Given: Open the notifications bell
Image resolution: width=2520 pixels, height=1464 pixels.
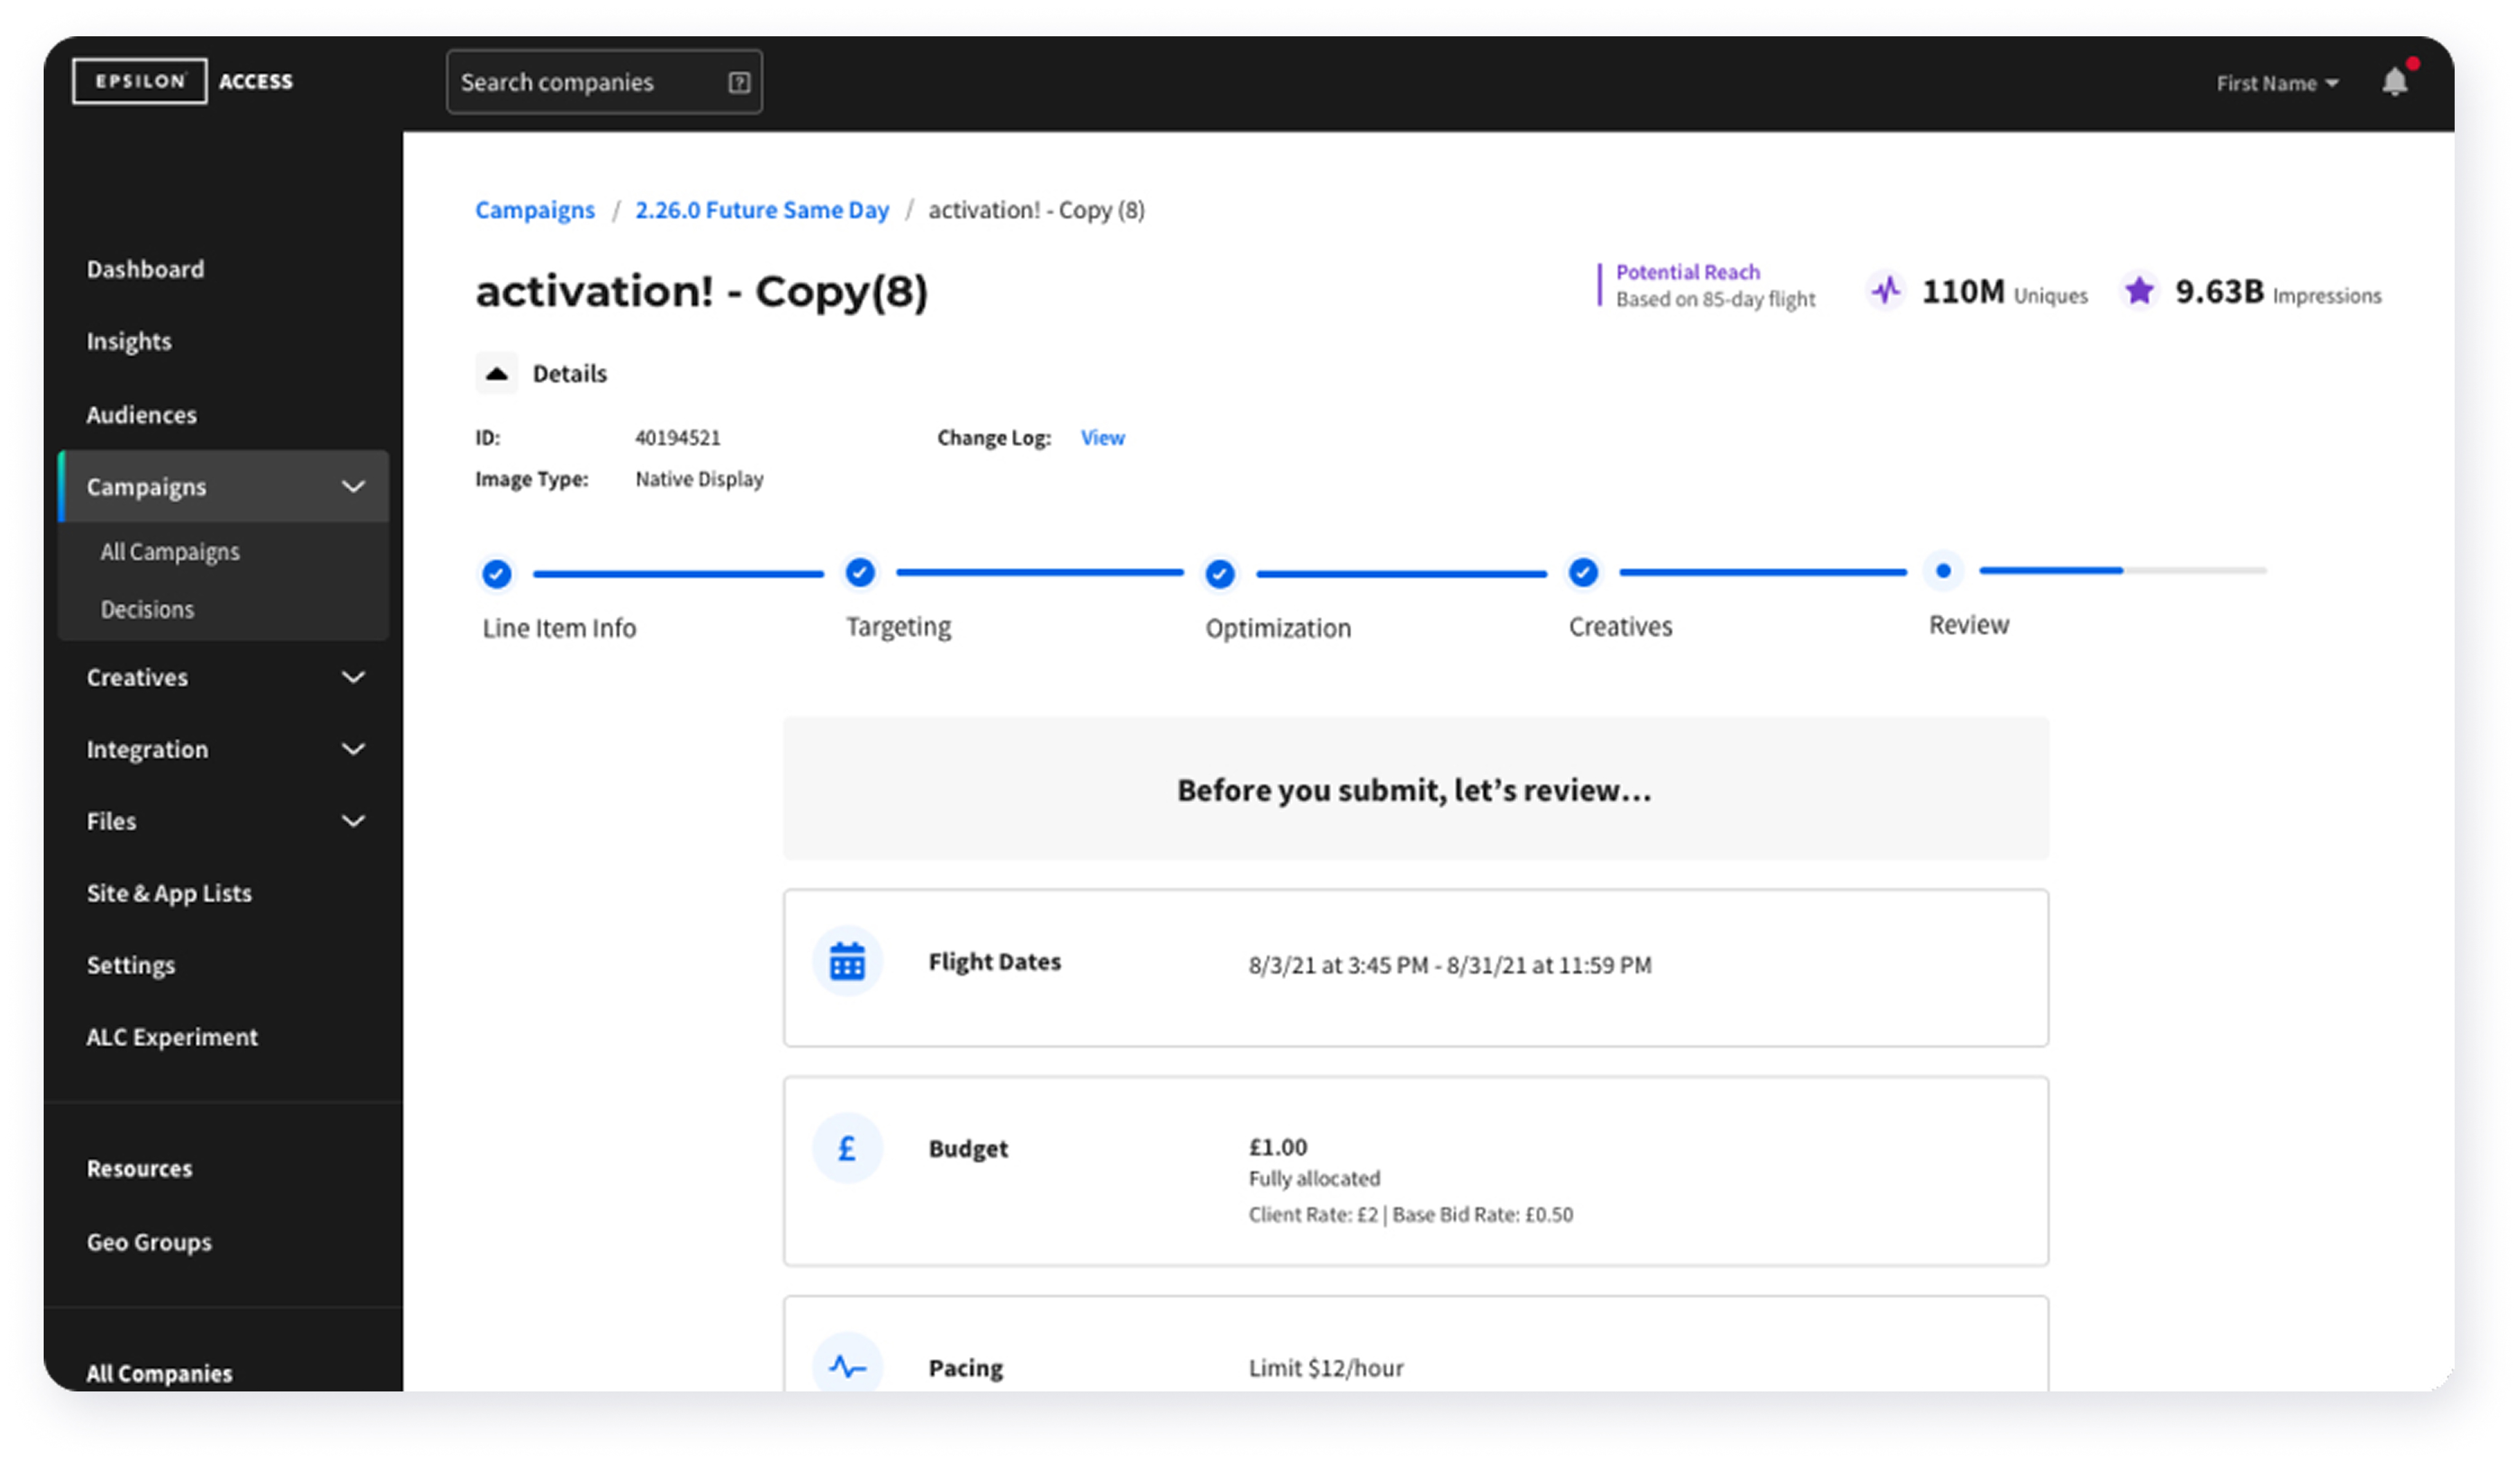Looking at the screenshot, I should pos(2395,82).
